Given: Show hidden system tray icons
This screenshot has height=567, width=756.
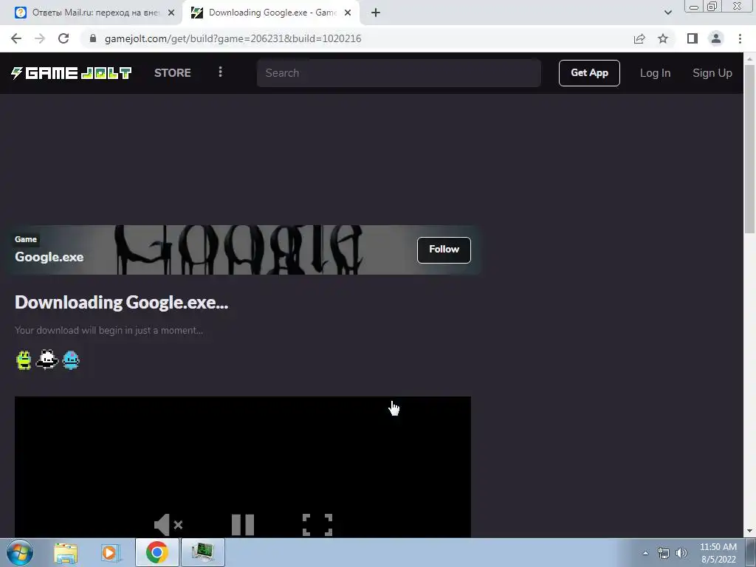Looking at the screenshot, I should coord(645,553).
